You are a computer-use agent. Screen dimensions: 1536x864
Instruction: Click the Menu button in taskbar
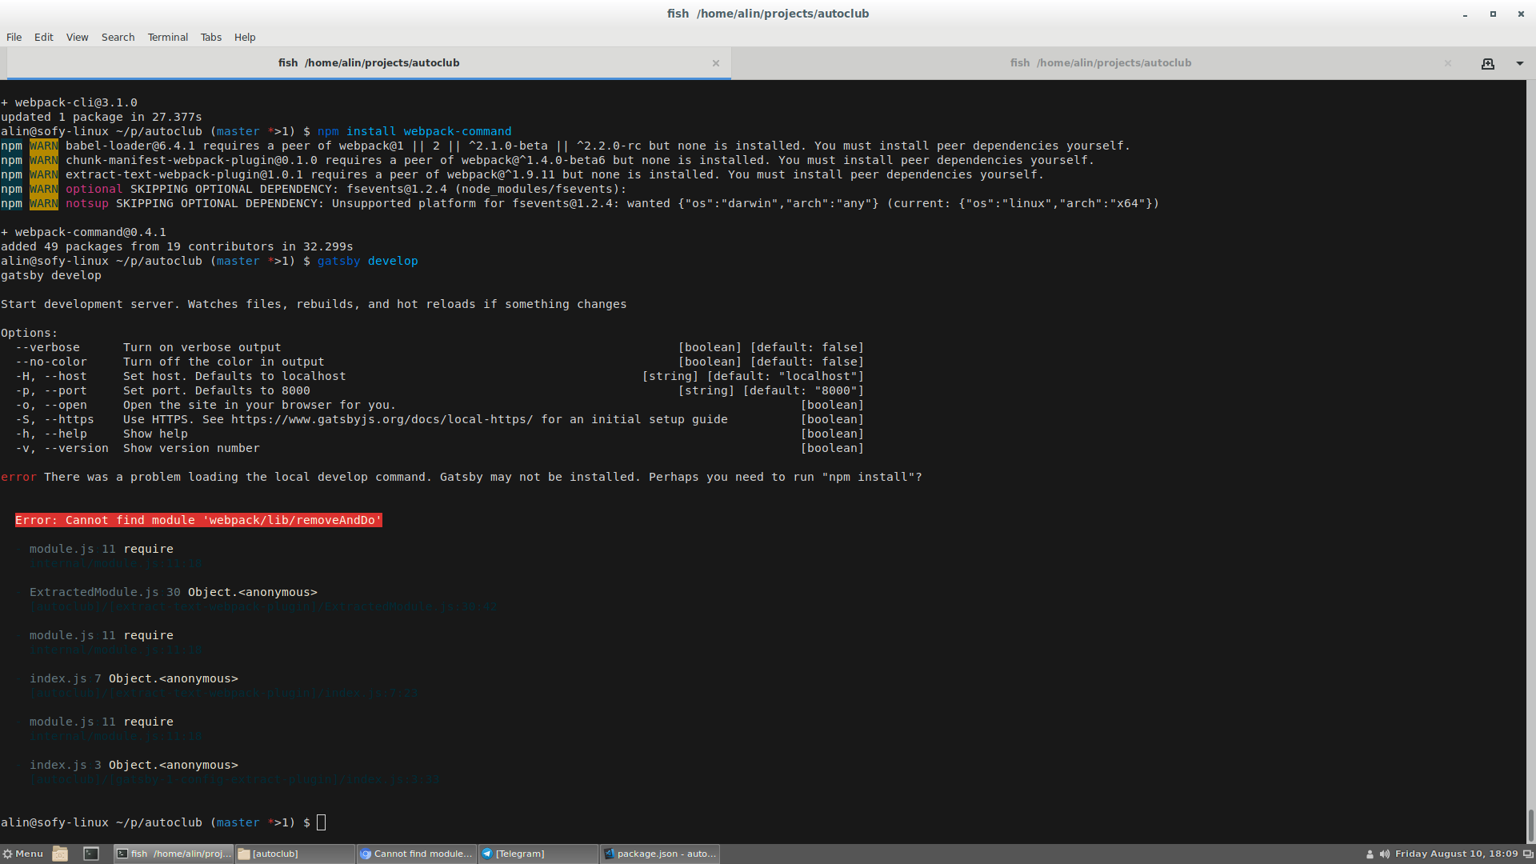point(23,854)
